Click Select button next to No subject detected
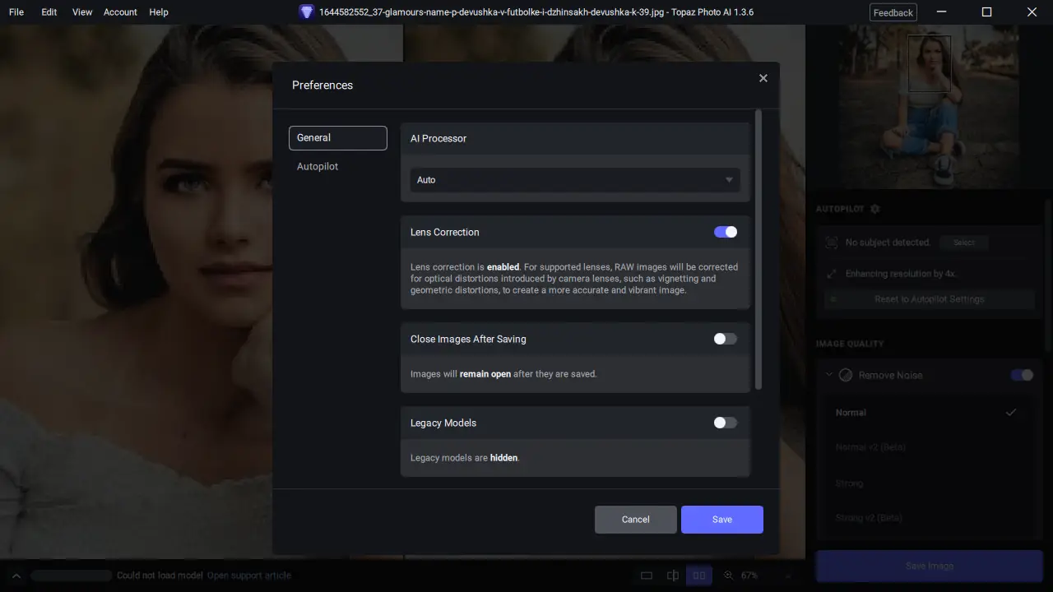 tap(964, 243)
